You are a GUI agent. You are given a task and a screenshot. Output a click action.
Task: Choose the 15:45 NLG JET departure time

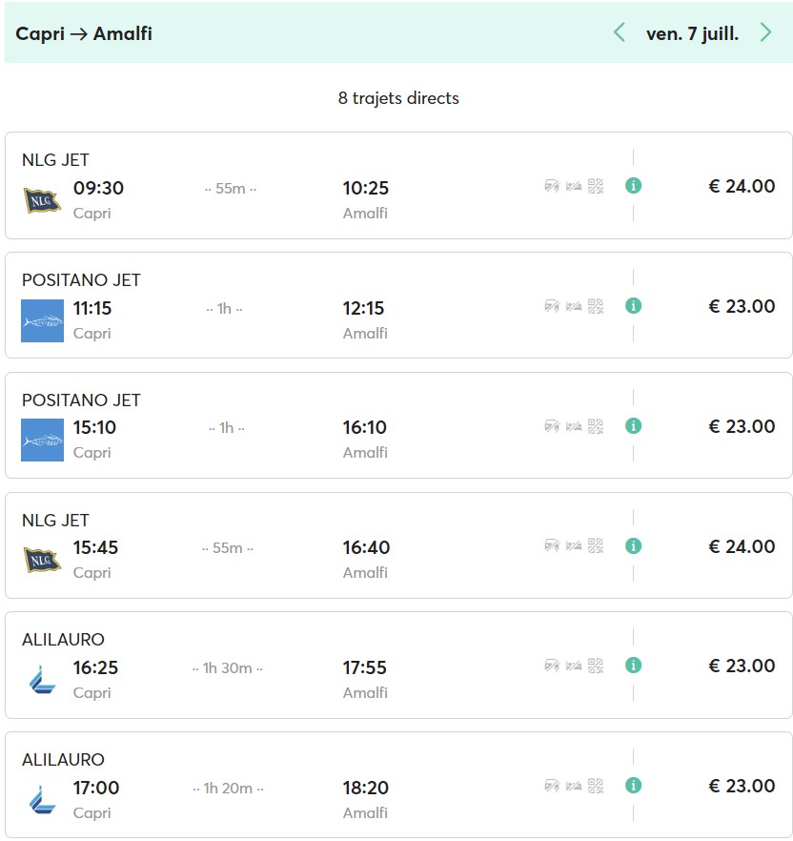point(95,547)
